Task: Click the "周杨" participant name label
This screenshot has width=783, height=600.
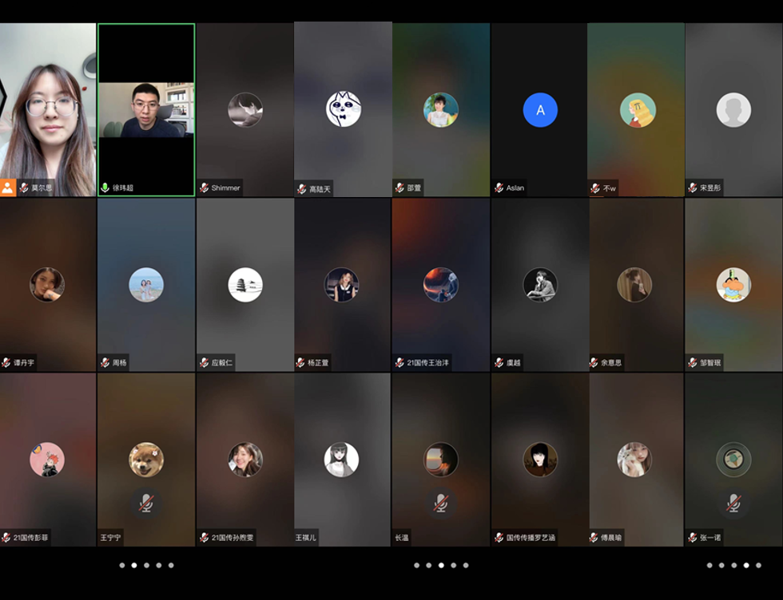Action: pos(119,363)
